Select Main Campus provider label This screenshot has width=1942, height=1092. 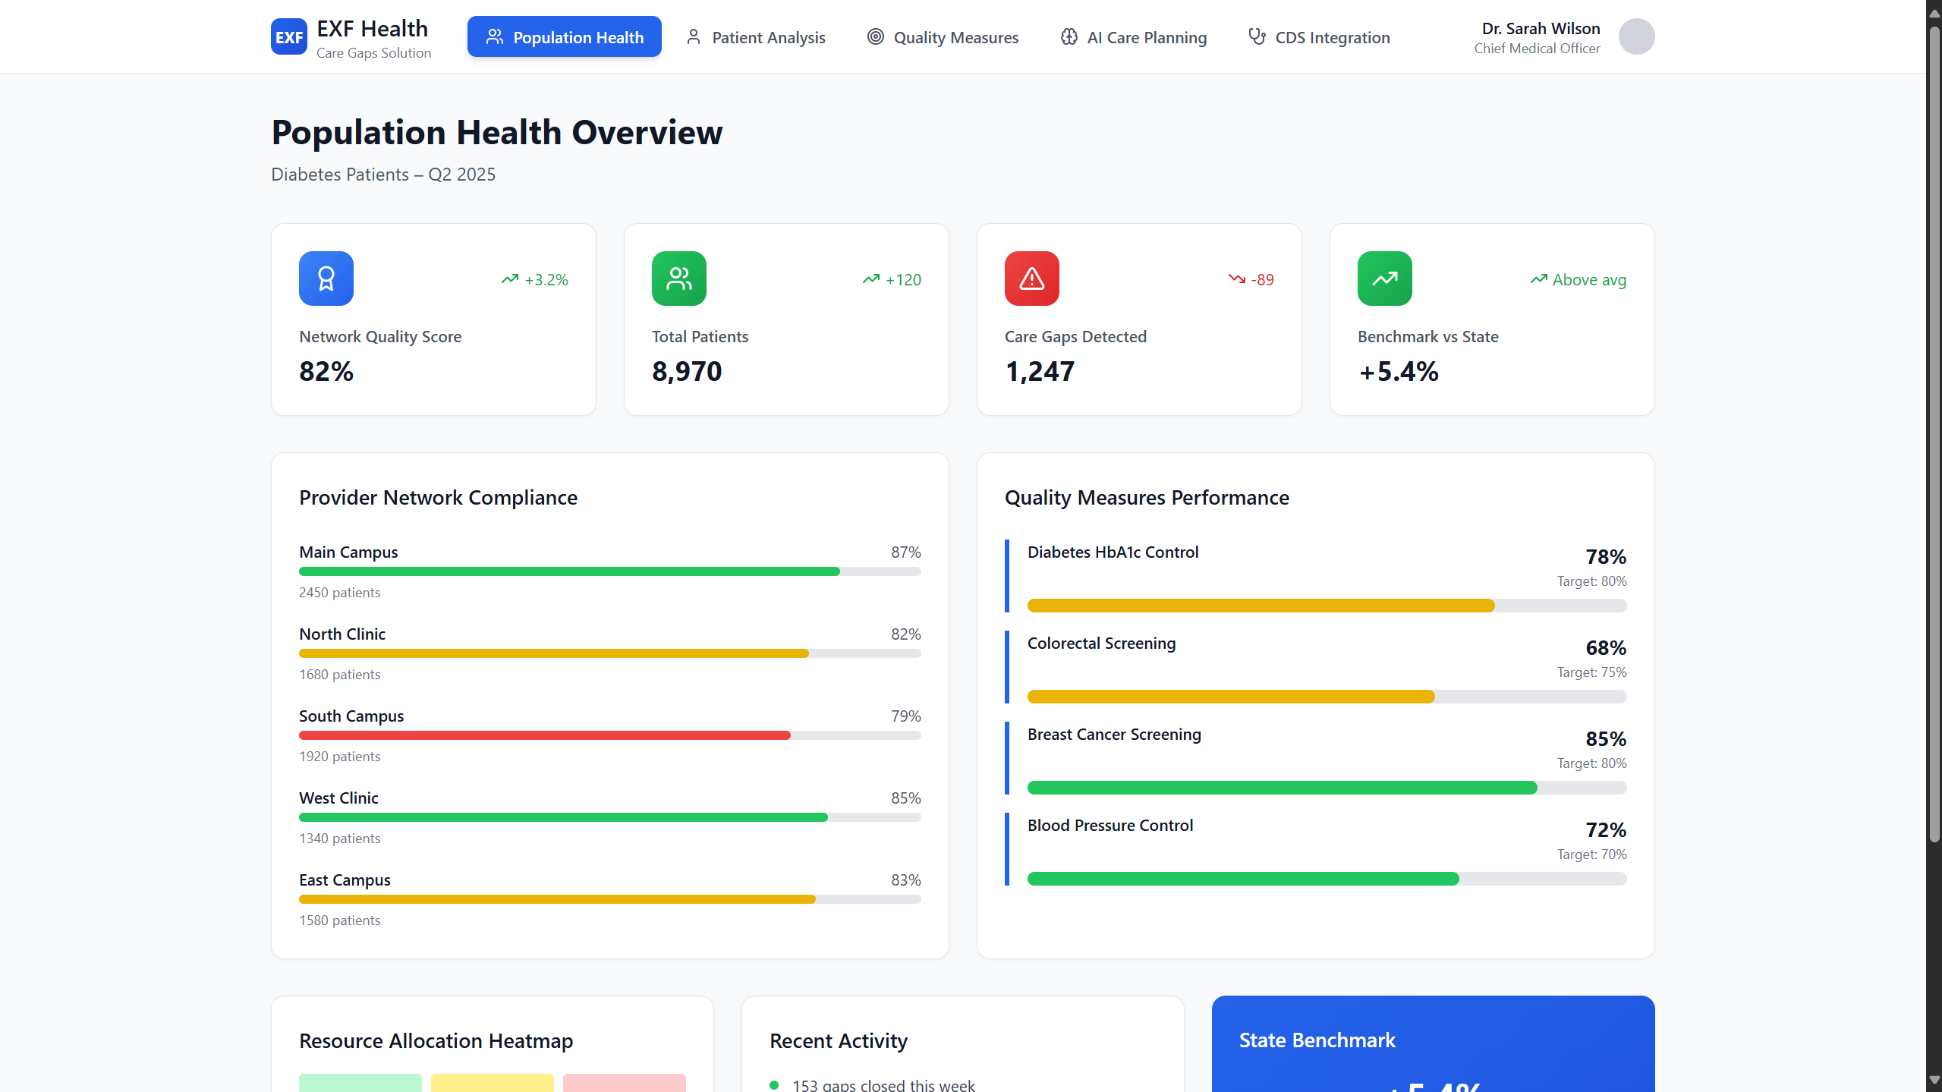(348, 552)
